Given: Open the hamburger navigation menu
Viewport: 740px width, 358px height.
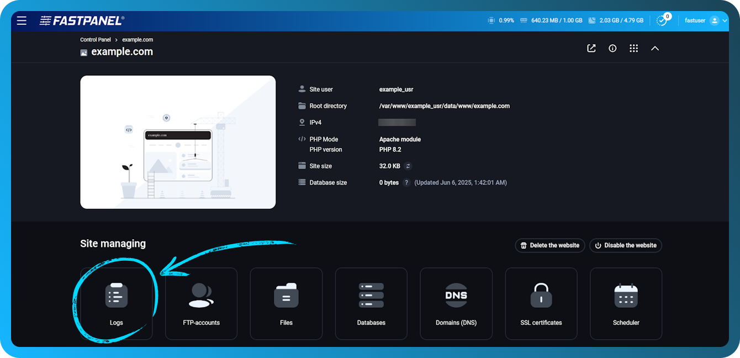Looking at the screenshot, I should 22,20.
